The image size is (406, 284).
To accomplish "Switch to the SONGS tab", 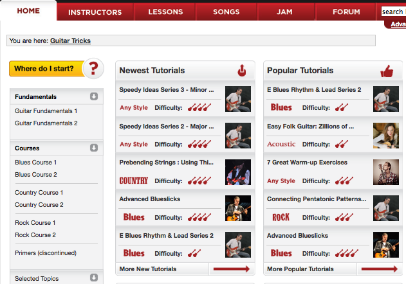I will 226,12.
